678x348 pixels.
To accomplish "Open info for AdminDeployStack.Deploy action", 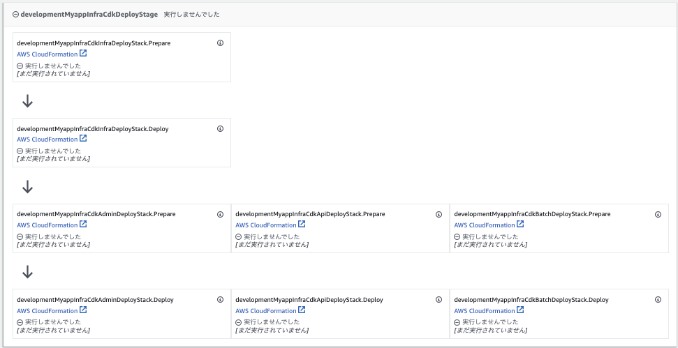I will 220,300.
